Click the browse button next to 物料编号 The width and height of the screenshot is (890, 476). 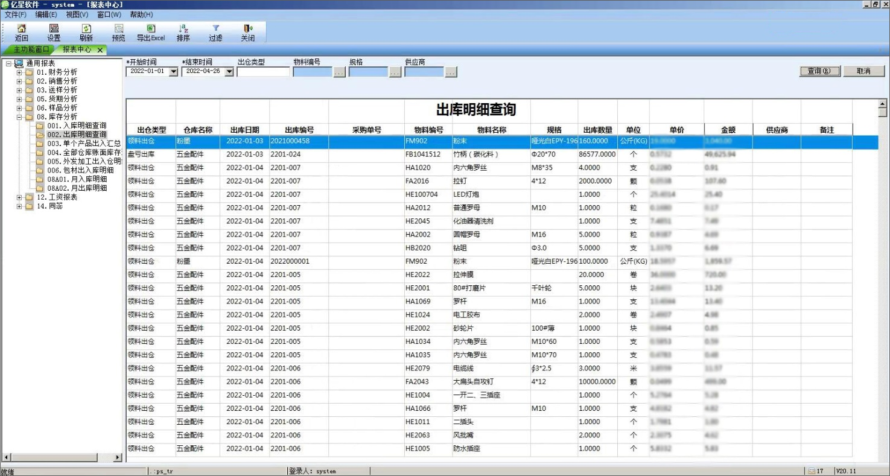click(x=339, y=72)
